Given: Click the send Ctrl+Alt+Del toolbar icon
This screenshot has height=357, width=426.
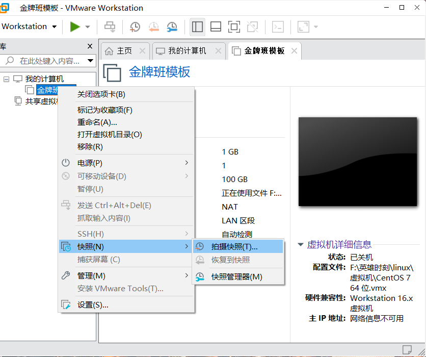Looking at the screenshot, I should (110, 27).
